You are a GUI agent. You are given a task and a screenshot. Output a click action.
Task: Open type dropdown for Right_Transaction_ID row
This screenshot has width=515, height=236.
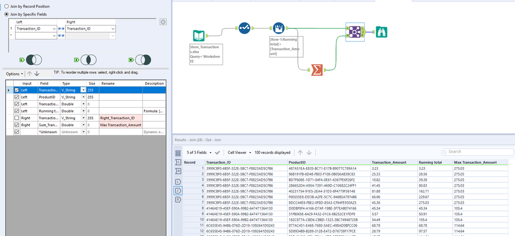pyautogui.click(x=83, y=118)
